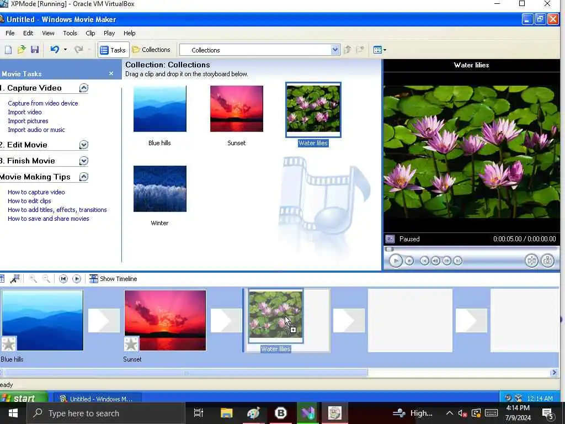Select the Sunset clip in collection
Screen dimensions: 565x424
tap(236, 109)
